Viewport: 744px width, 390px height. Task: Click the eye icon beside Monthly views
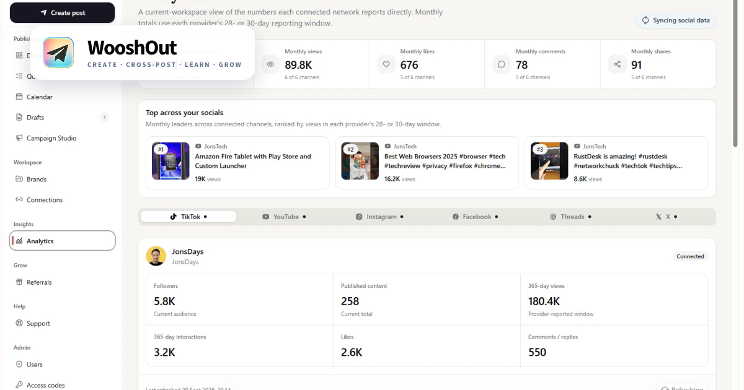270,64
